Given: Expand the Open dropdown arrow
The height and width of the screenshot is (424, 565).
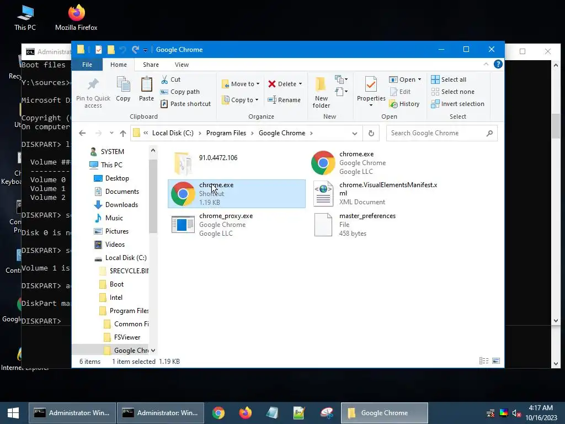Looking at the screenshot, I should pos(419,79).
